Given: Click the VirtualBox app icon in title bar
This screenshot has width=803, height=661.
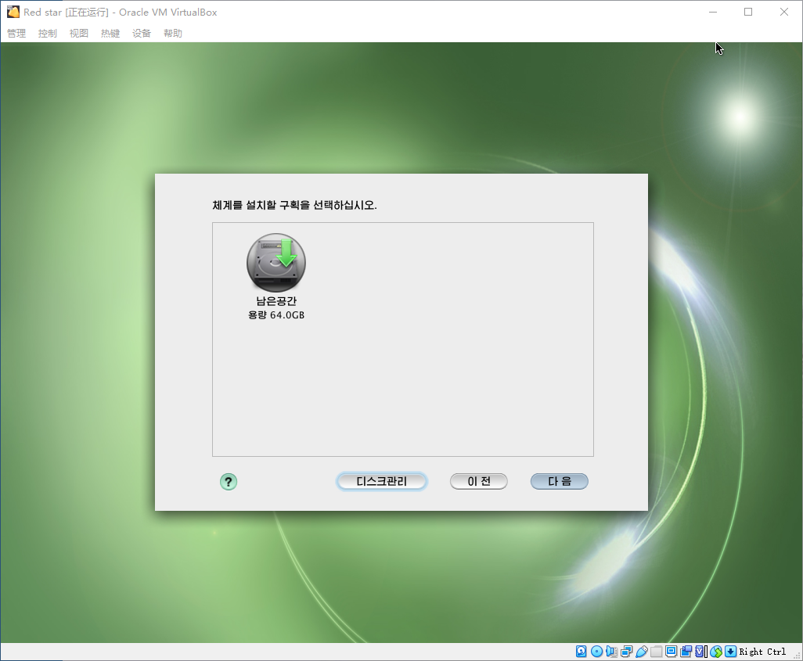Looking at the screenshot, I should [x=13, y=12].
